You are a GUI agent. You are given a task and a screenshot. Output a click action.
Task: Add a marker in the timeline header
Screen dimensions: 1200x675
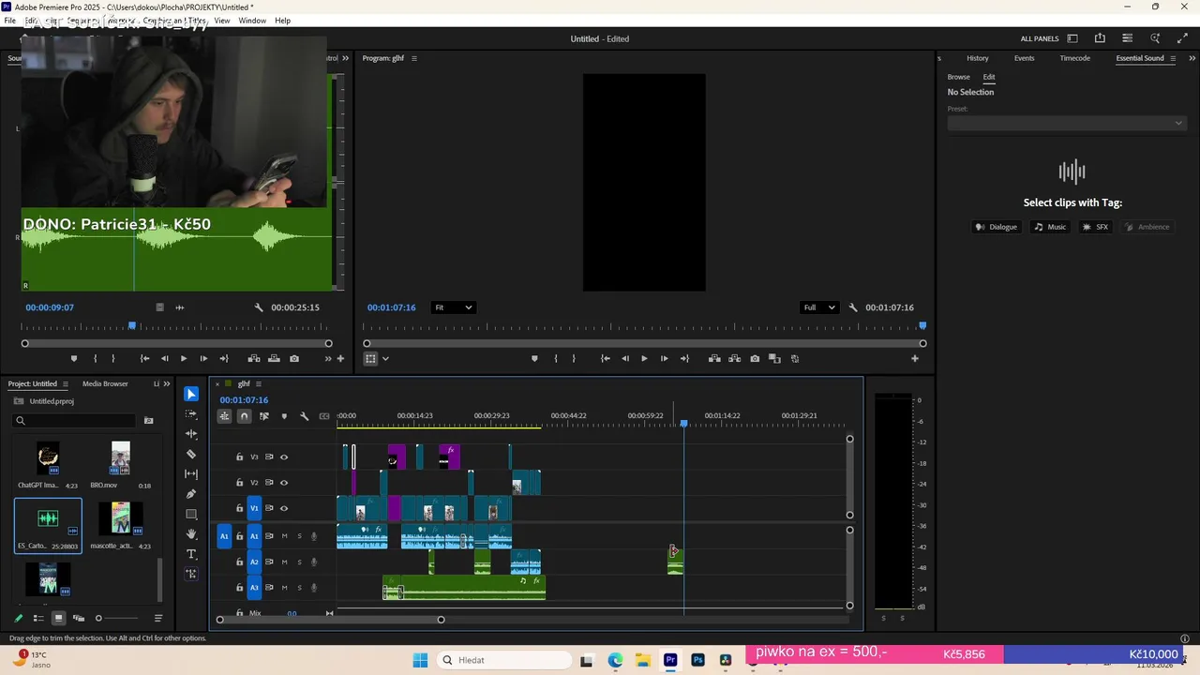click(x=284, y=416)
